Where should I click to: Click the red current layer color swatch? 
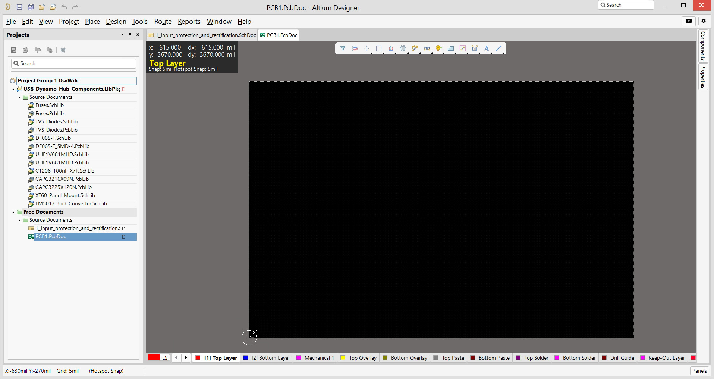click(154, 358)
